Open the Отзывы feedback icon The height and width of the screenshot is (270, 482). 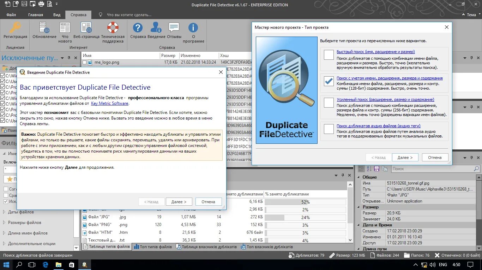pos(174,28)
